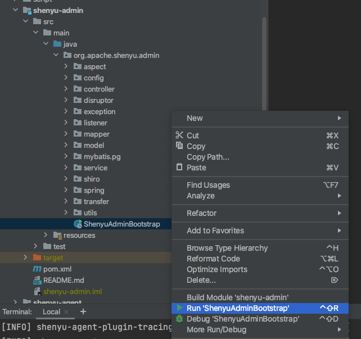
Task: Choose Find Usages from context menu
Action: [208, 185]
